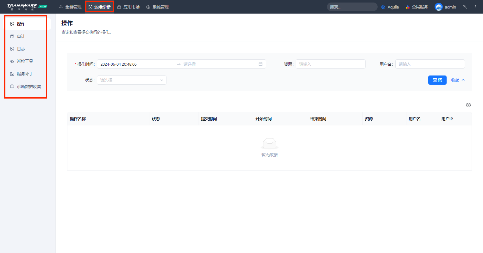Viewport: 483px width, 253px height.
Task: Click the 资源 input field
Action: [x=330, y=64]
